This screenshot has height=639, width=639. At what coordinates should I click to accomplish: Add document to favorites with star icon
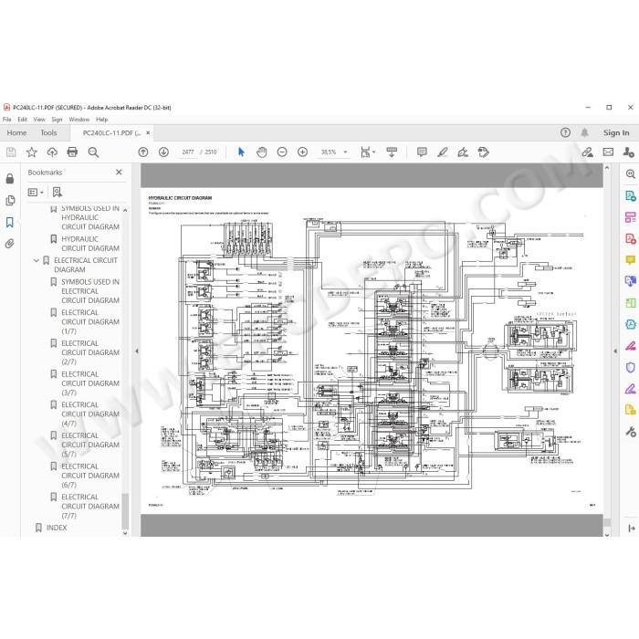click(31, 152)
